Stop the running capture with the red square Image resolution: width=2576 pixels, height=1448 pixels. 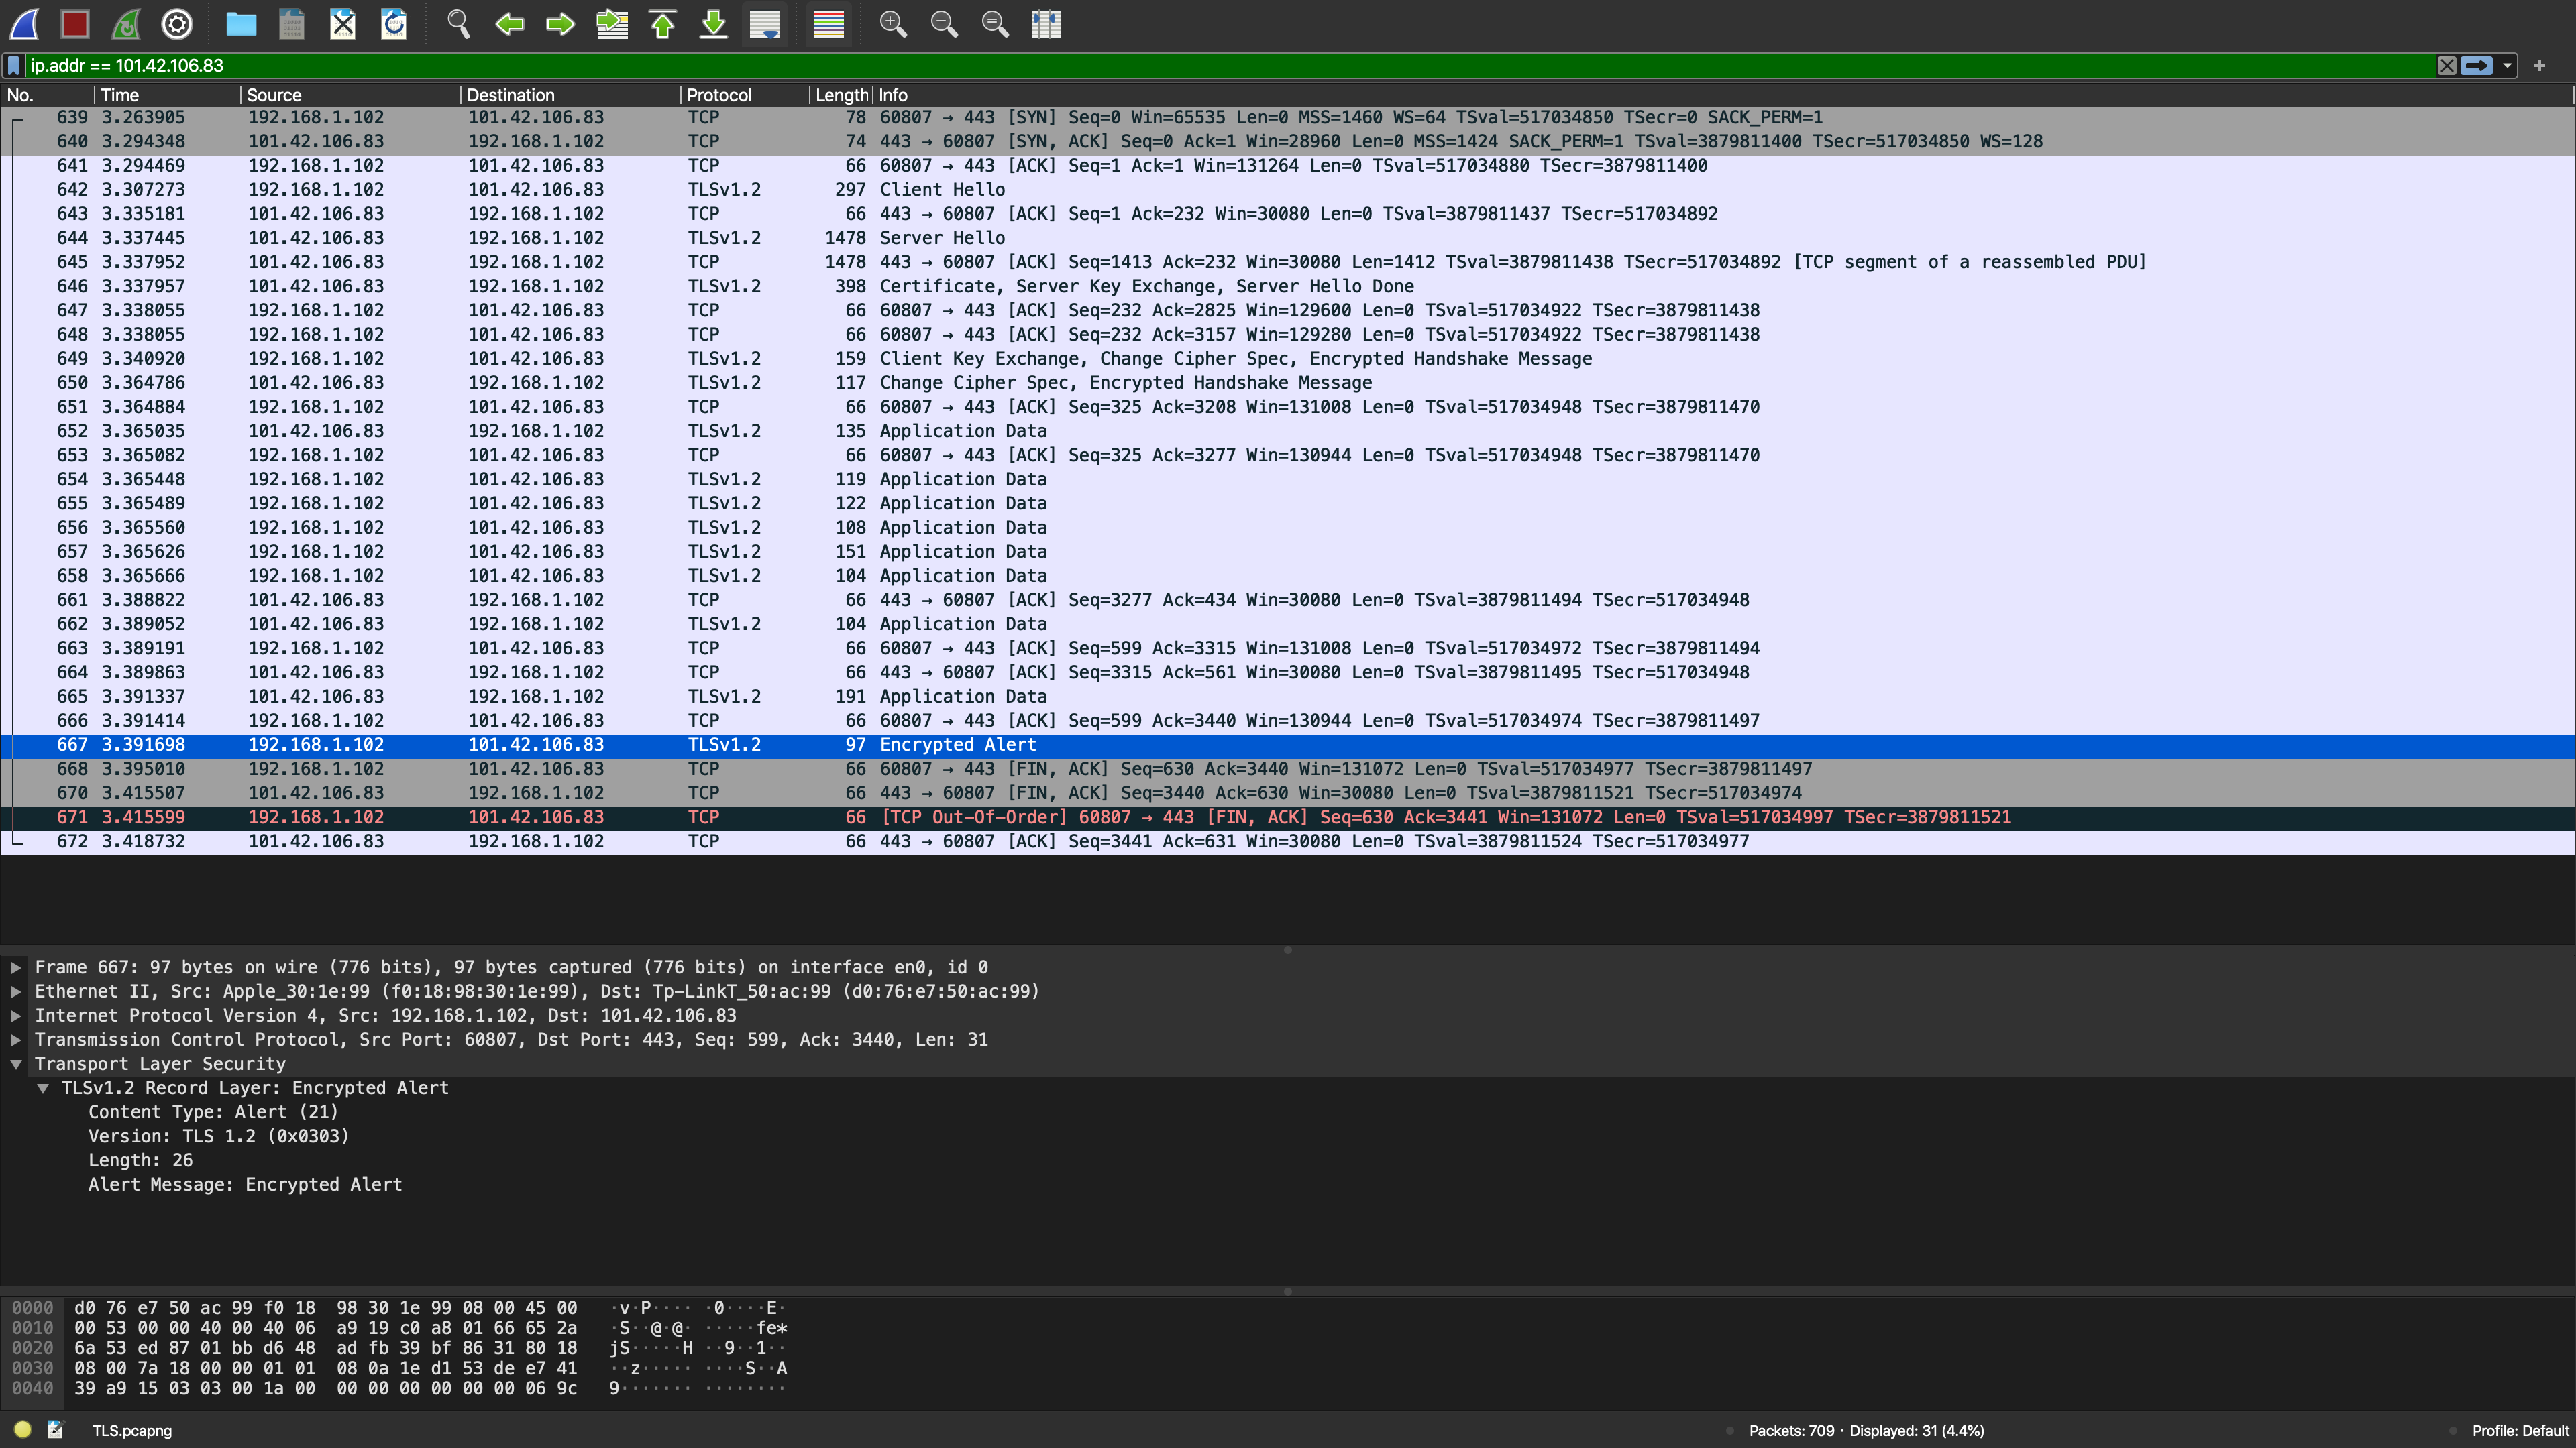coord(75,24)
